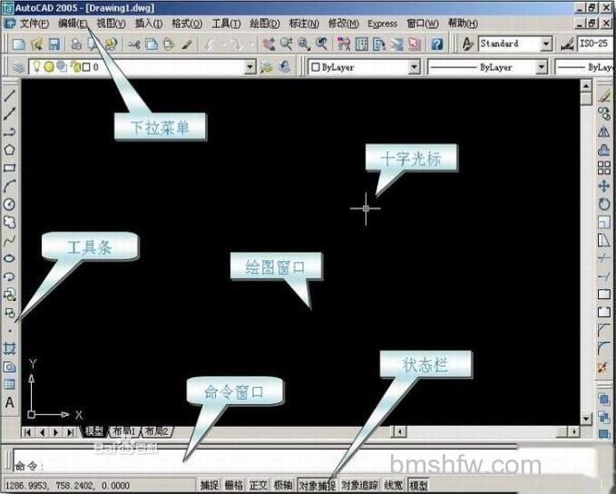
Task: Open the ByLayer color dropdown
Action: click(414, 67)
